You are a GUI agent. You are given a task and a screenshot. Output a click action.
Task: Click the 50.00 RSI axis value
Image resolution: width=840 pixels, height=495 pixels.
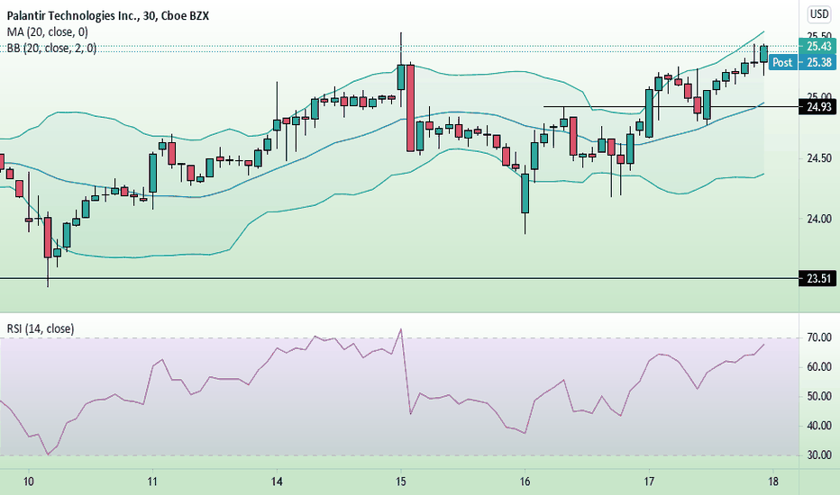tap(819, 397)
